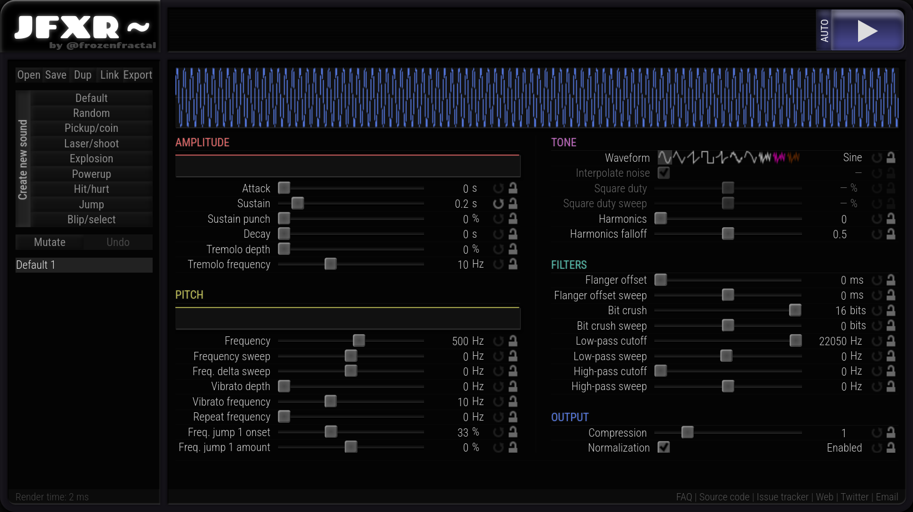Create a Pickup/coin preset sound
The image size is (913, 512).
(x=92, y=128)
